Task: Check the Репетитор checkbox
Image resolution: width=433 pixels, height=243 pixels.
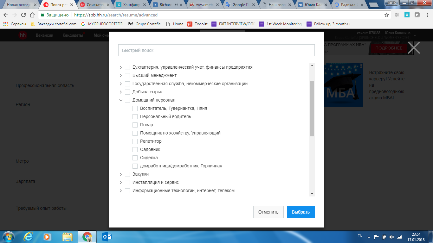Action: (135, 141)
